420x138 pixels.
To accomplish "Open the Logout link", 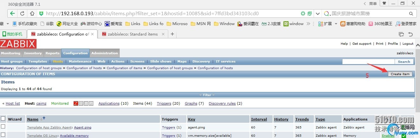I will pyautogui.click(x=408, y=44).
